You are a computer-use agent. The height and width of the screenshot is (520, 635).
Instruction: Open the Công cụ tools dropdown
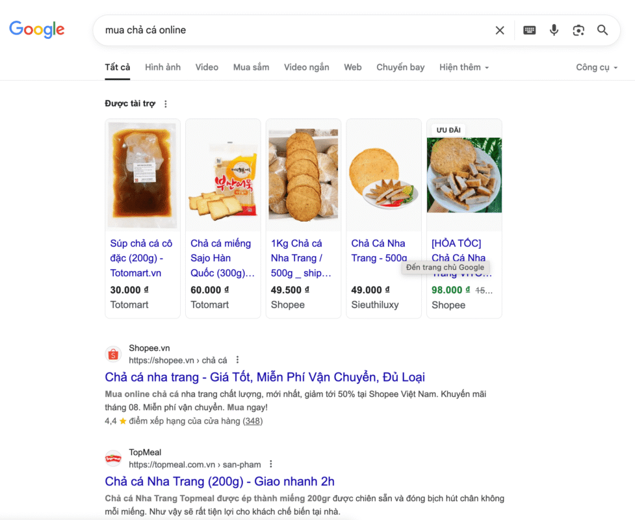[x=596, y=67]
